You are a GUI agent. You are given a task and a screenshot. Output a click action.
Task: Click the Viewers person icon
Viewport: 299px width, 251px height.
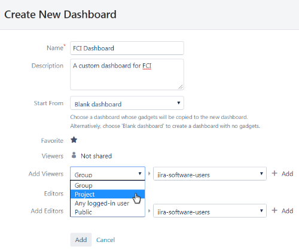[74, 155]
